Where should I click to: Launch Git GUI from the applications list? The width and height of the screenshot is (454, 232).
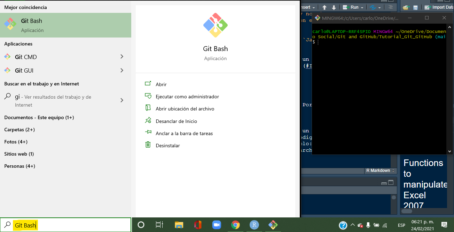(24, 71)
